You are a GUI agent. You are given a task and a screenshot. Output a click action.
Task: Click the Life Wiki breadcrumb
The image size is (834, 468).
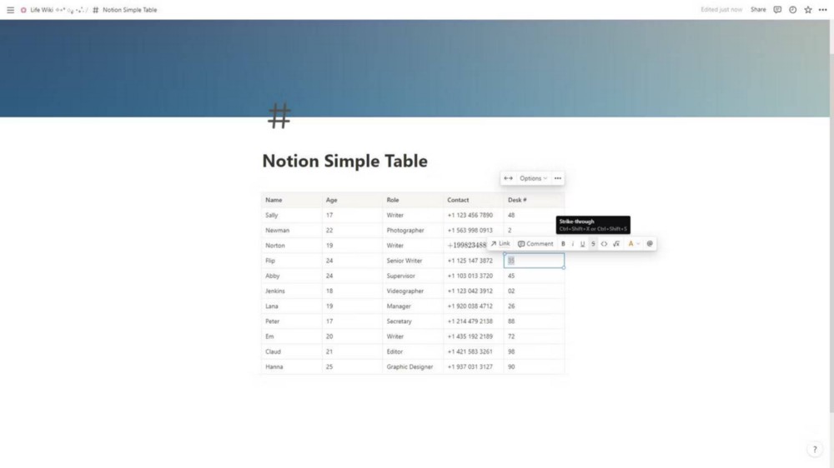[x=42, y=9]
